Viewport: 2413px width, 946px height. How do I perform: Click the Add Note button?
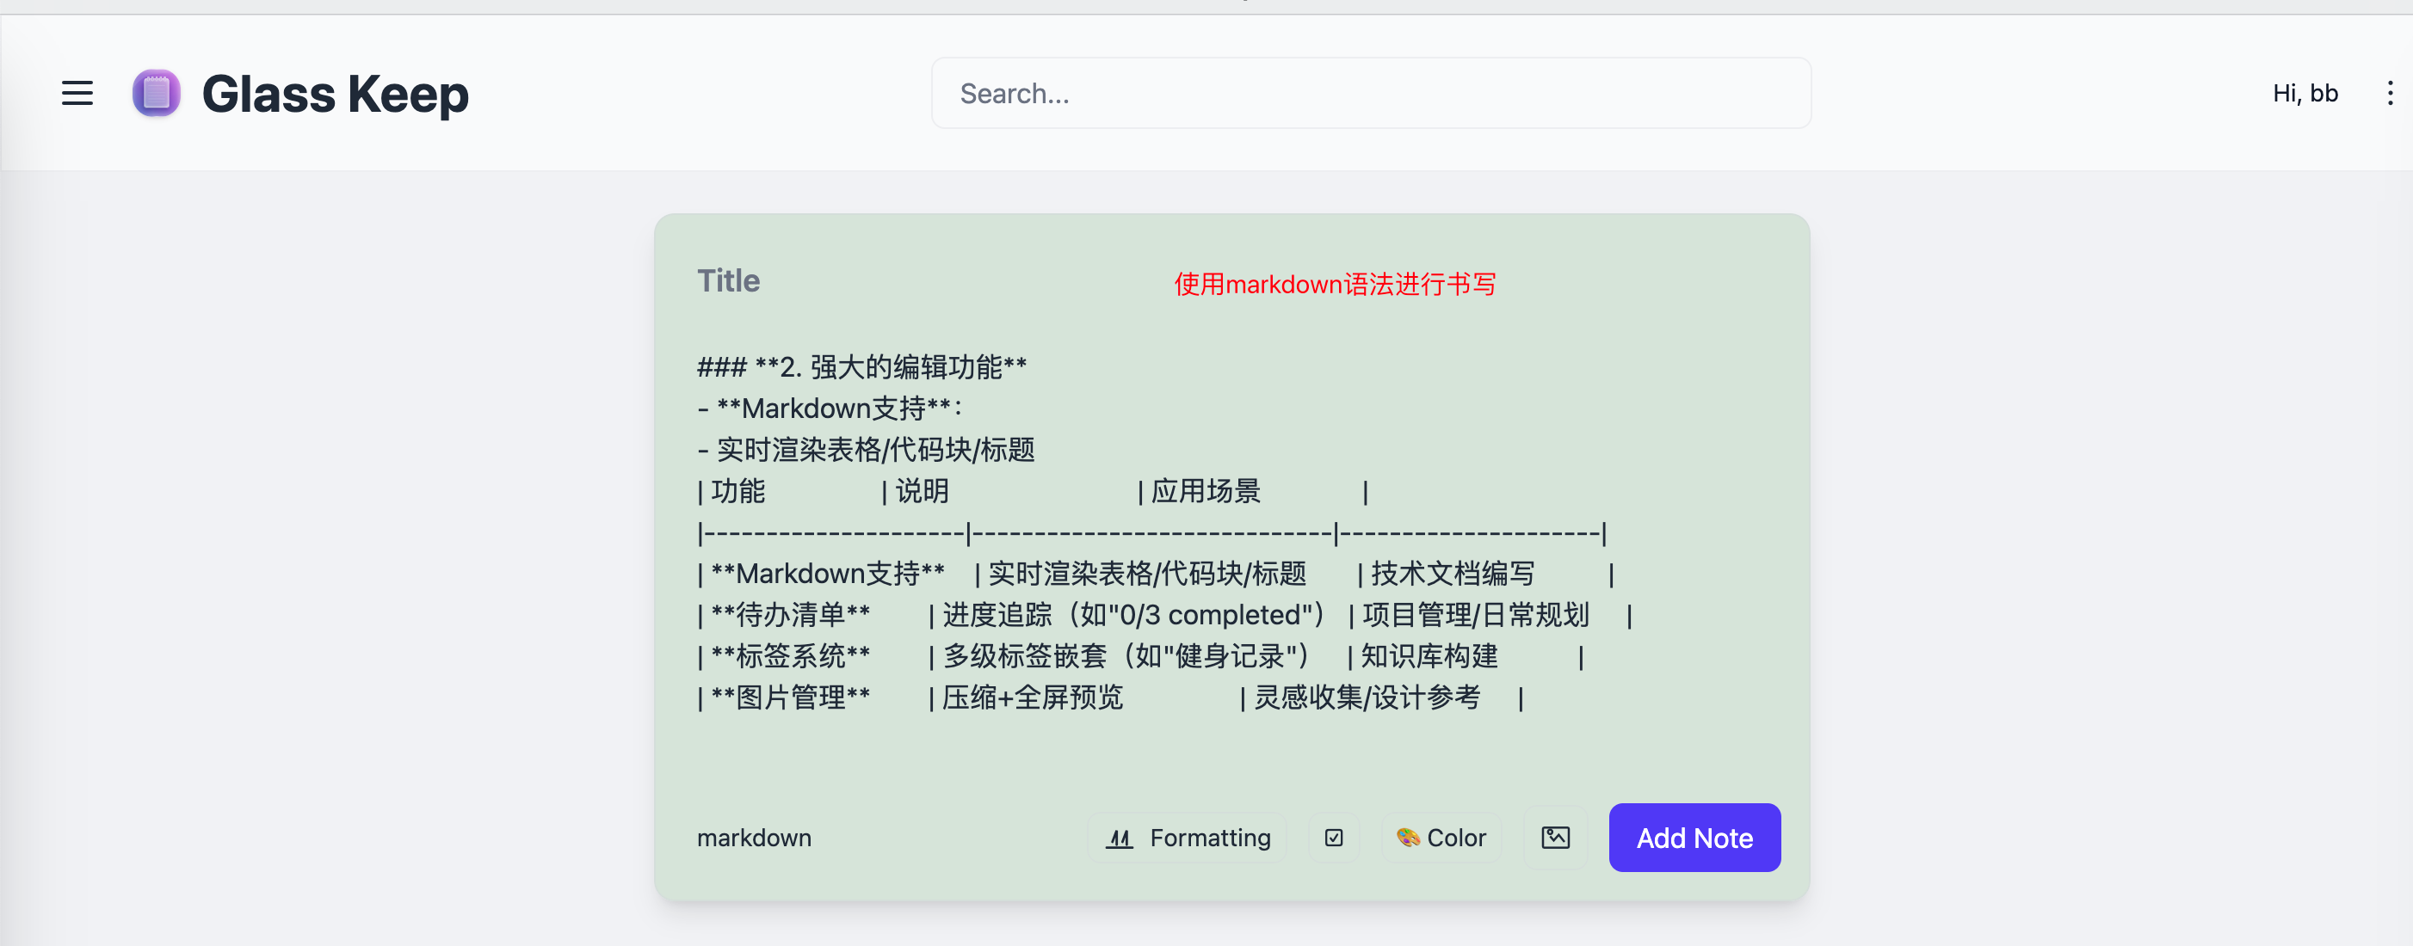coord(1694,838)
